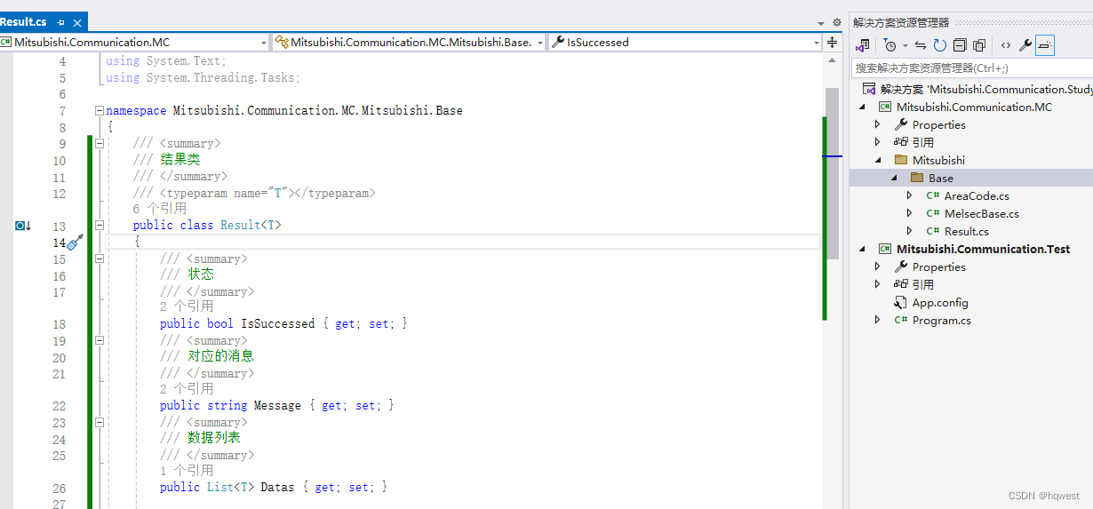This screenshot has width=1093, height=509.
Task: Expand the AreaCode.cs node
Action: 909,195
